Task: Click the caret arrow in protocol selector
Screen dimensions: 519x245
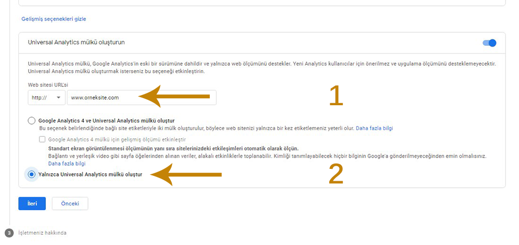Action: (x=59, y=98)
